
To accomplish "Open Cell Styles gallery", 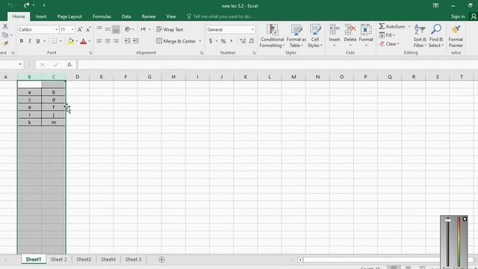I will 315,36.
